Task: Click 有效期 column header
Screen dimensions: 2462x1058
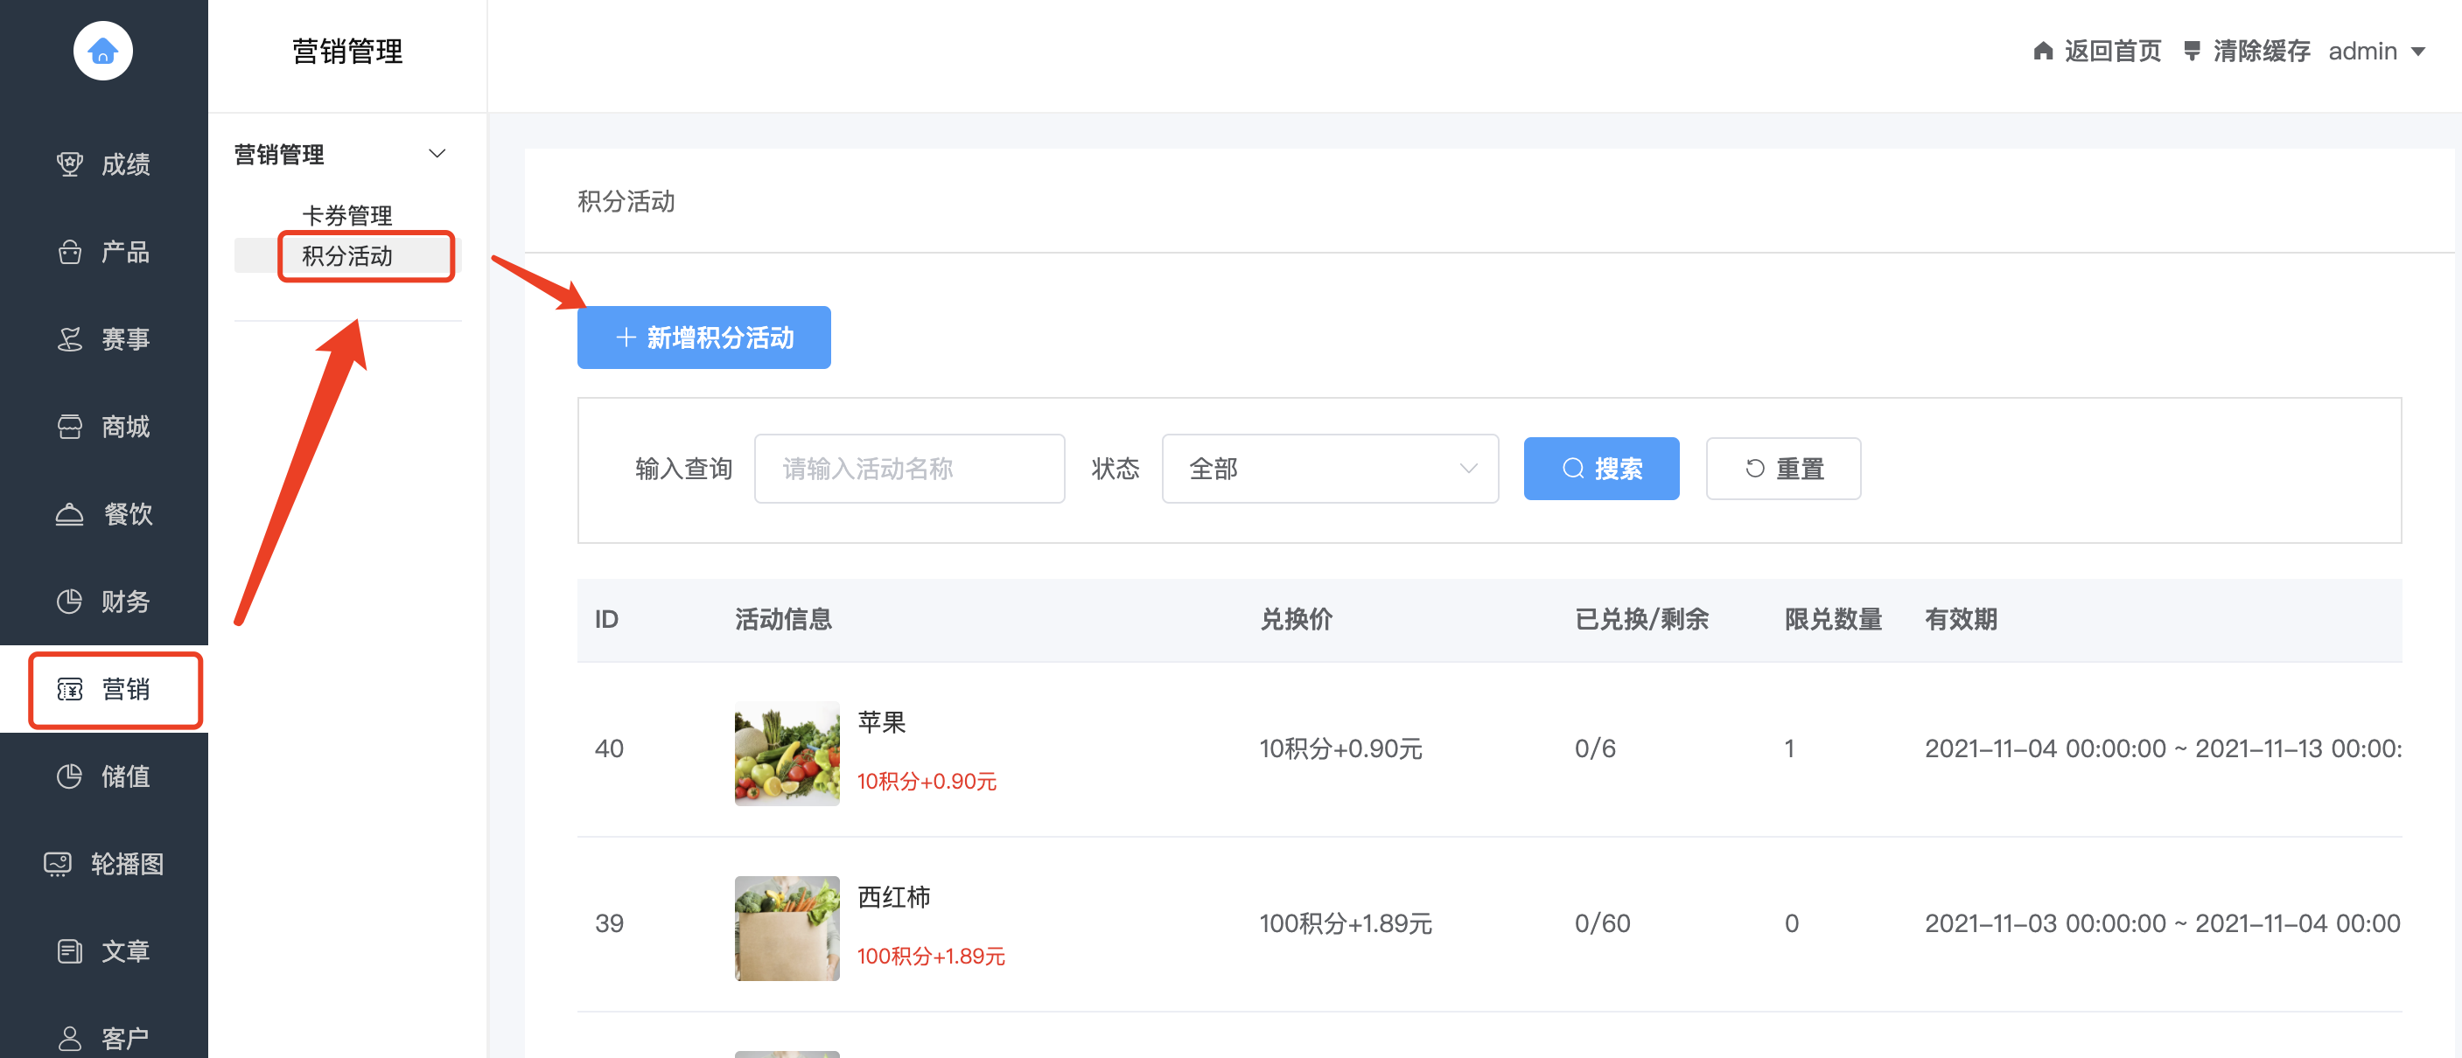Action: pyautogui.click(x=1960, y=620)
